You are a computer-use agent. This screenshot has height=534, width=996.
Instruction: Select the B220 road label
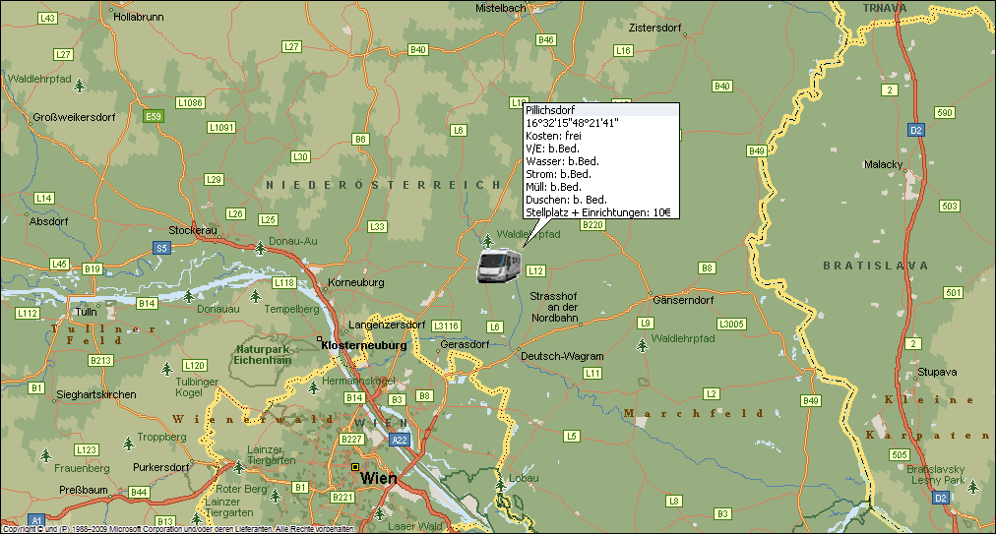click(591, 225)
